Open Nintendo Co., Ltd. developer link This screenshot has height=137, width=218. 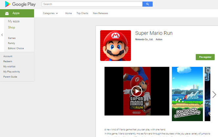tap(144, 39)
